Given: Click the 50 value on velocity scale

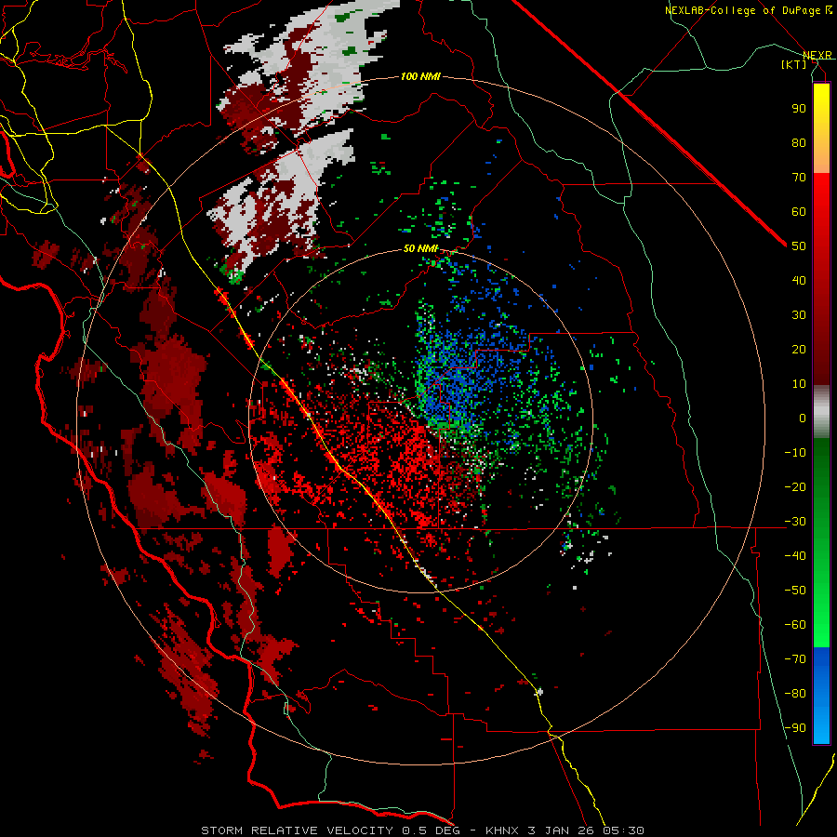Looking at the screenshot, I should tap(799, 246).
